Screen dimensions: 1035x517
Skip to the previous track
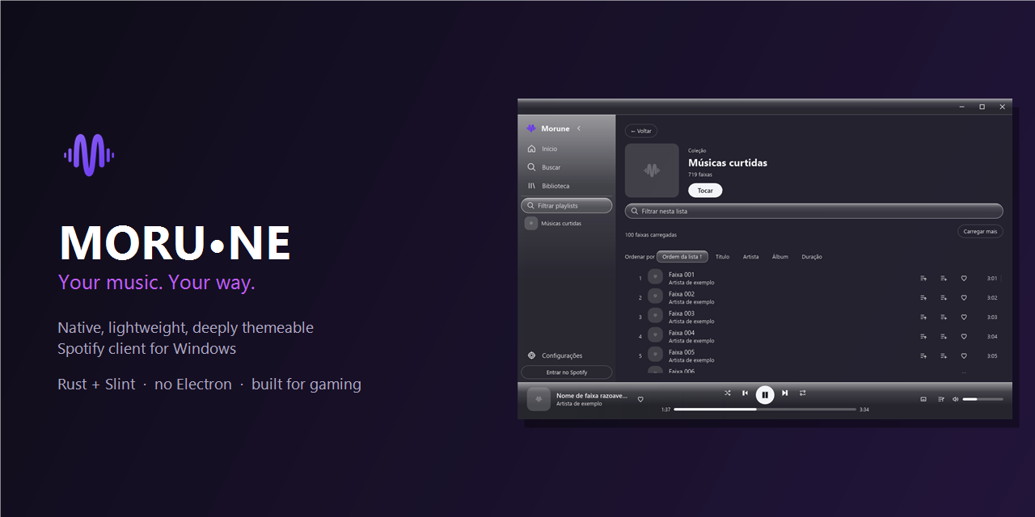click(x=745, y=393)
